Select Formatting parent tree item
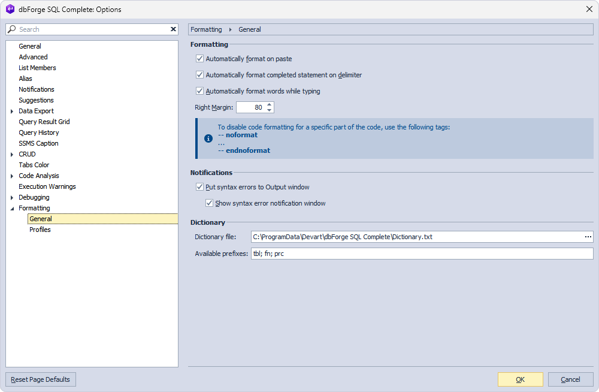This screenshot has height=392, width=599. click(x=34, y=208)
